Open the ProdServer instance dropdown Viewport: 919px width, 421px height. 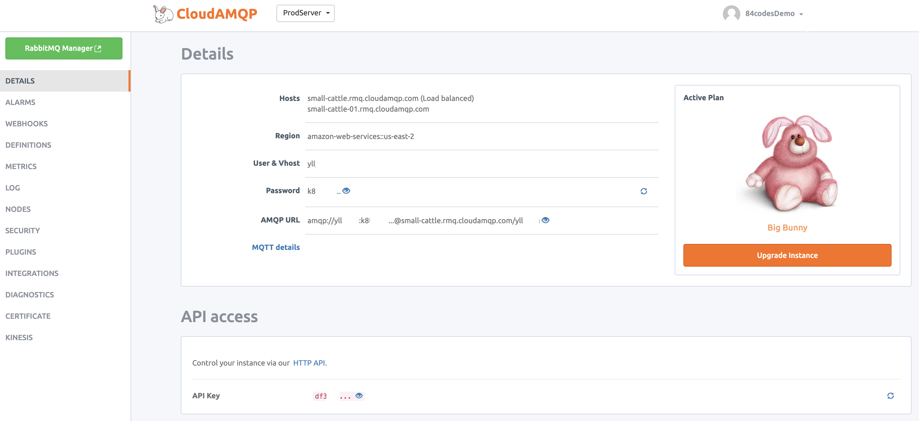(305, 13)
